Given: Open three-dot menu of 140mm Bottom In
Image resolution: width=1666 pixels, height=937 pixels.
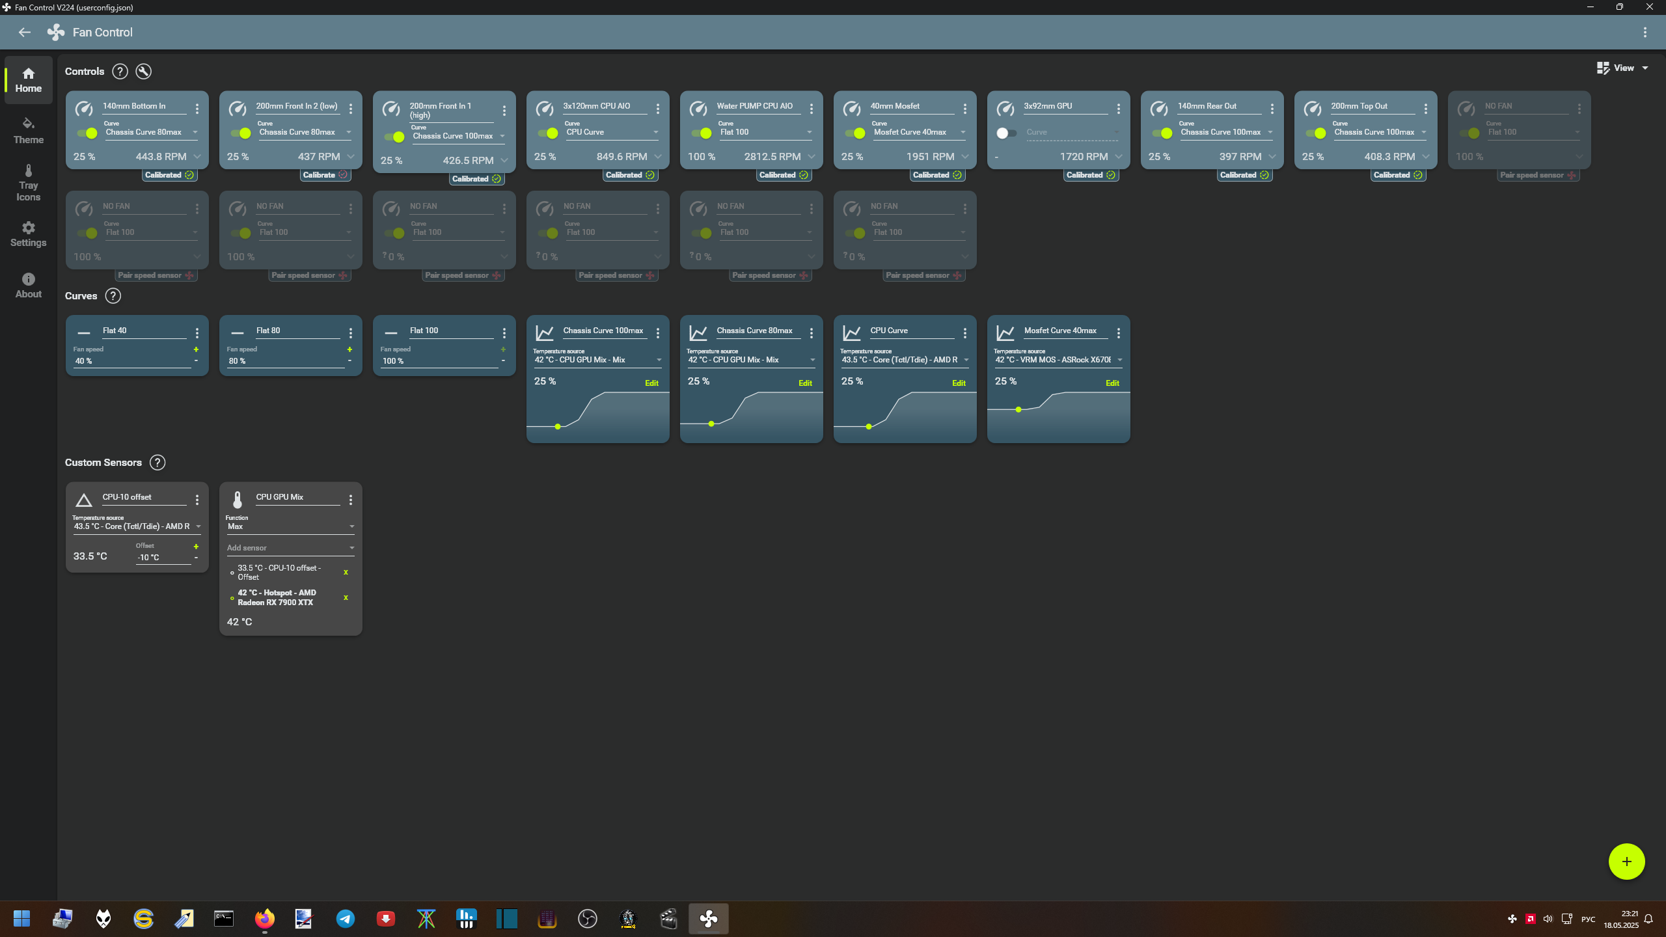Looking at the screenshot, I should (197, 109).
